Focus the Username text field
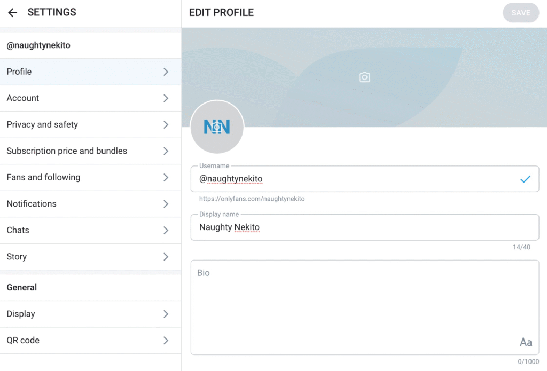The width and height of the screenshot is (547, 371). tap(353, 179)
